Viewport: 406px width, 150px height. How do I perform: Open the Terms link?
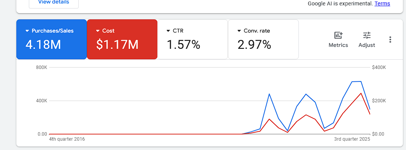(x=382, y=3)
